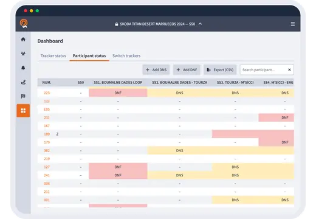Click the Add DNS button

coord(156,70)
